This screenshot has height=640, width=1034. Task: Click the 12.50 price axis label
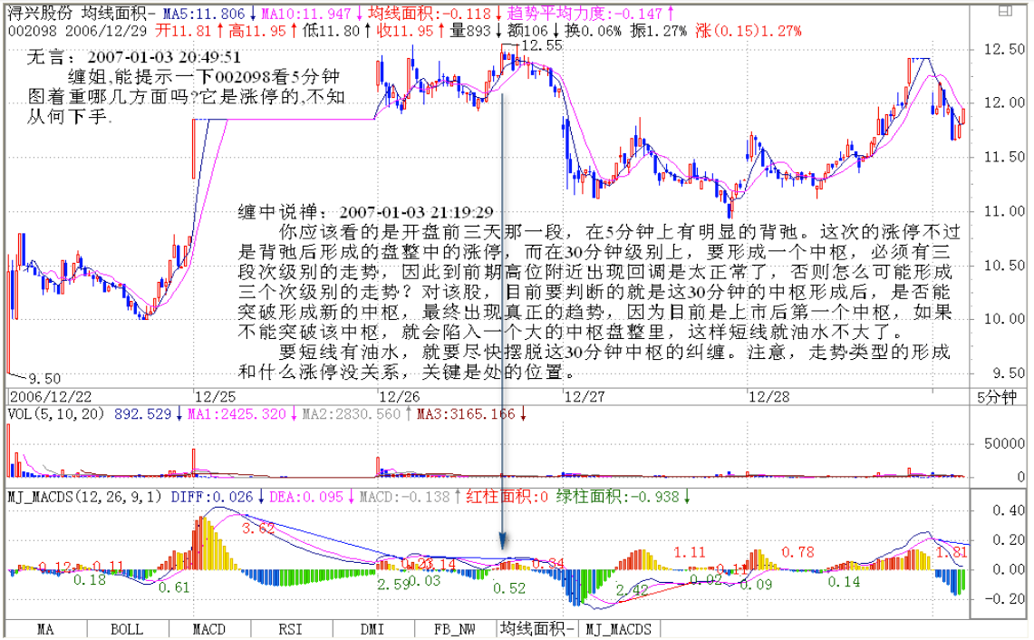1004,49
